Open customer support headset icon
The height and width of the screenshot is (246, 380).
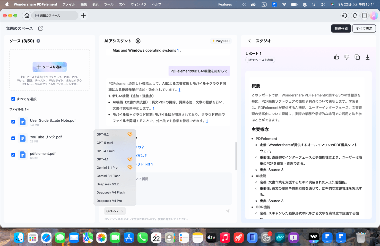(x=345, y=16)
